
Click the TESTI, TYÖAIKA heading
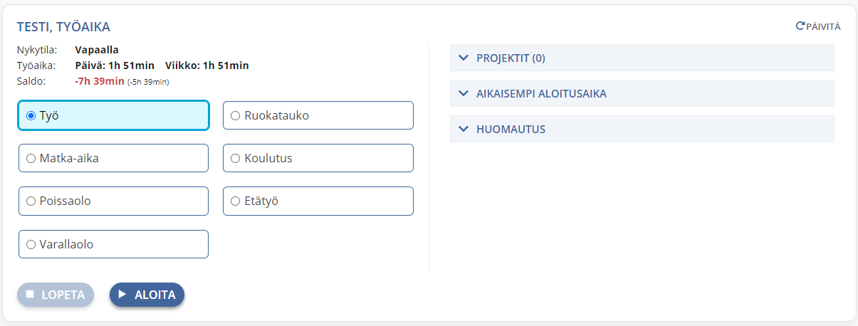click(x=63, y=27)
